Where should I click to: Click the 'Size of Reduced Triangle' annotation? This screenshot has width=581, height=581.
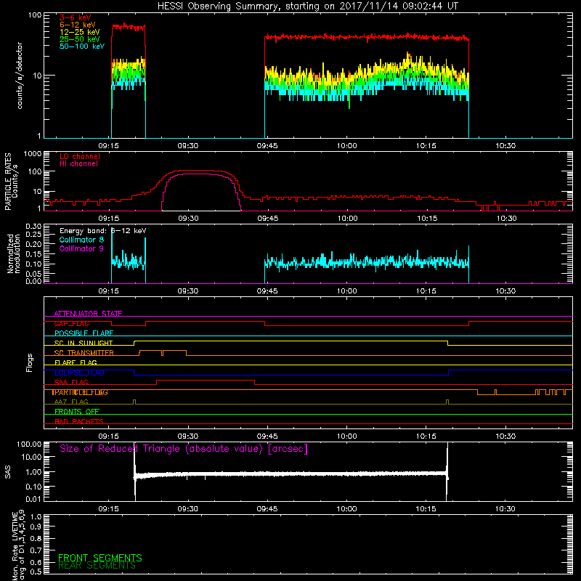(184, 449)
